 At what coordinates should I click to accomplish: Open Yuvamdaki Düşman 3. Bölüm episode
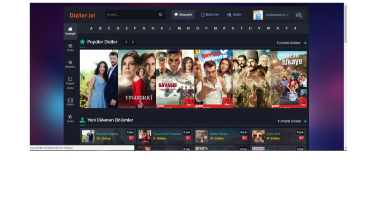pyautogui.click(x=165, y=136)
